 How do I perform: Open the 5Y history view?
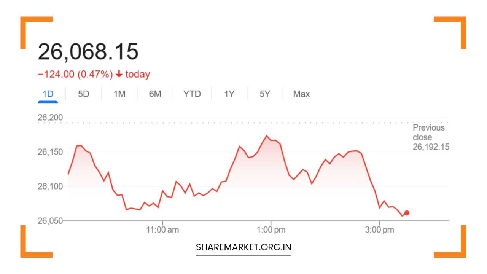(x=264, y=94)
